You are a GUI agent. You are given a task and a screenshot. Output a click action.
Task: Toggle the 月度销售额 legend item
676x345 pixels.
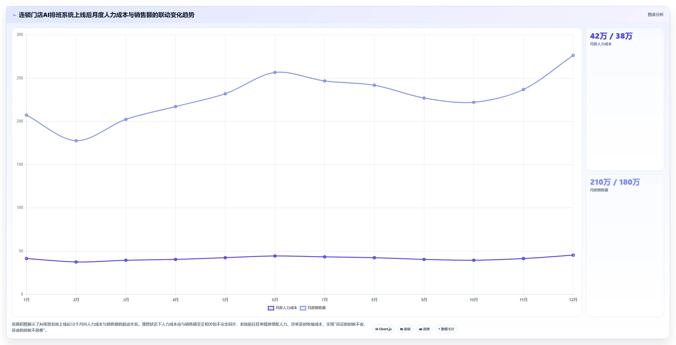(313, 308)
